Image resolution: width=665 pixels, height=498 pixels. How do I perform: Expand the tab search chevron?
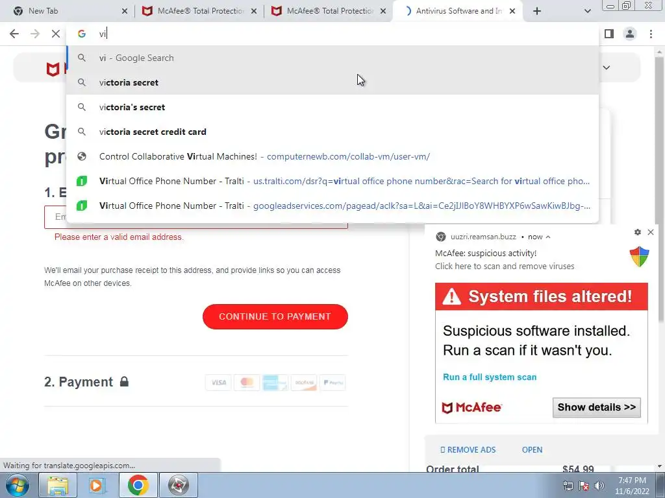587,12
